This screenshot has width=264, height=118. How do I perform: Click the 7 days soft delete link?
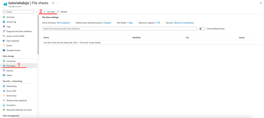[130, 23]
